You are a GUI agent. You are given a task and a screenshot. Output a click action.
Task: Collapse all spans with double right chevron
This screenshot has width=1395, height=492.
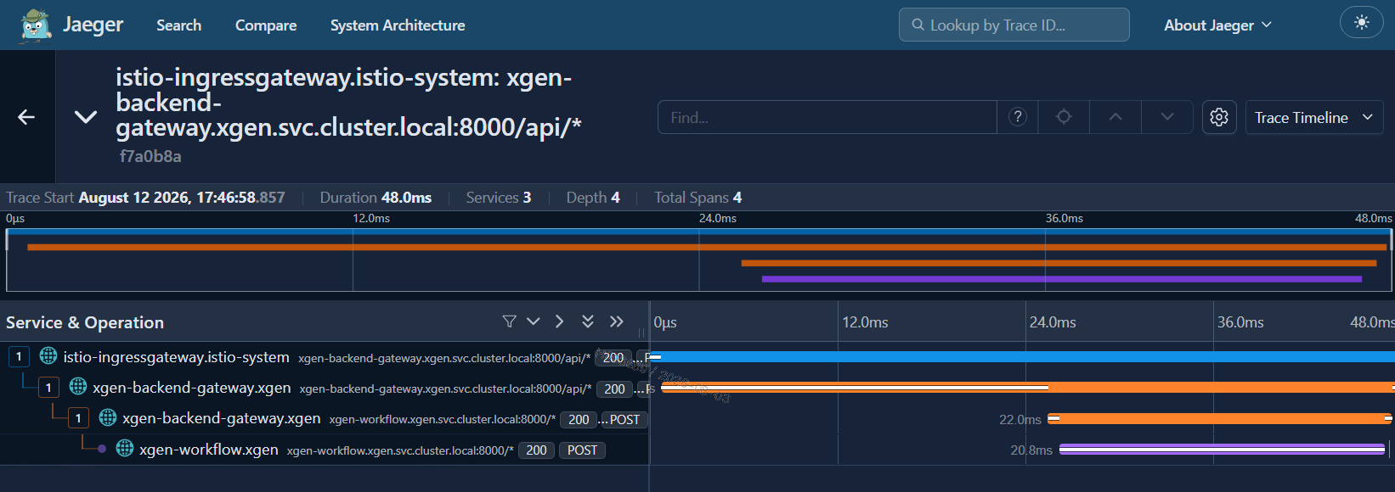(617, 321)
